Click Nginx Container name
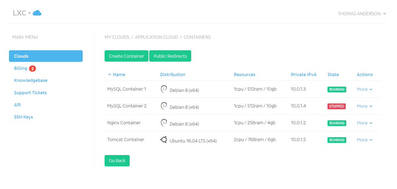The width and height of the screenshot is (397, 189). click(124, 123)
